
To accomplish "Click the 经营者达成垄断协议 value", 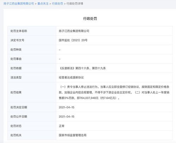I will [x=71, y=78].
